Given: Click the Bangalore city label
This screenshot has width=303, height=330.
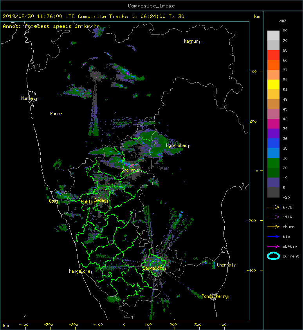Looking at the screenshot, I should pos(155,268).
